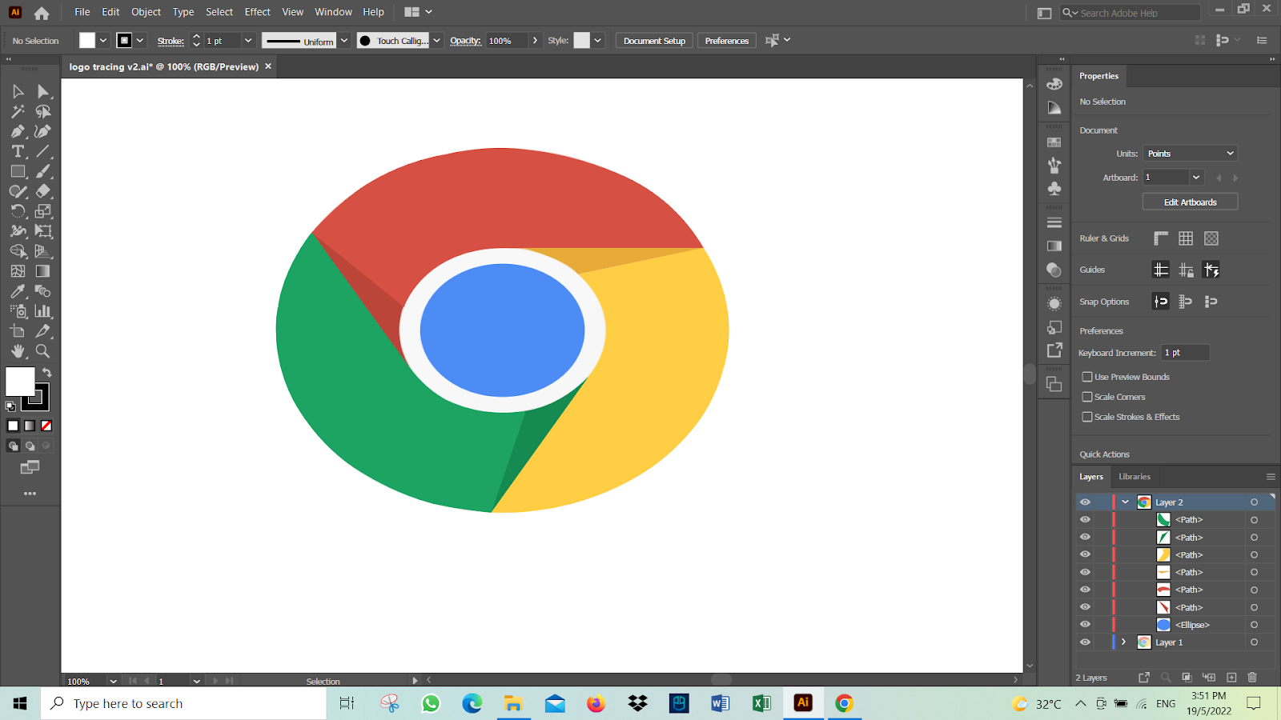
Task: Choose the Gradient tool
Action: pos(43,271)
